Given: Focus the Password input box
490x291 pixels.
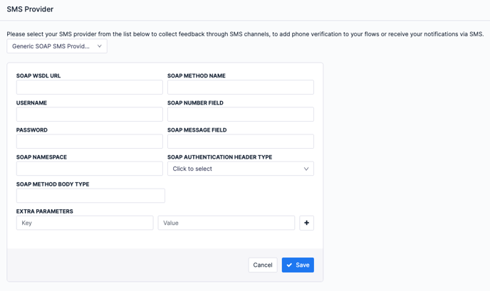Looking at the screenshot, I should (x=89, y=142).
